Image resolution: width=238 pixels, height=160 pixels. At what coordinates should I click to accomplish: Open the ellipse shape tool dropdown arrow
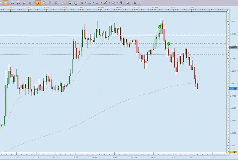tap(117, 3)
